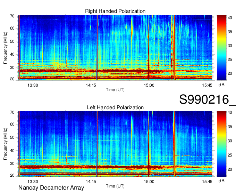Click the 40 MHz tick of Left Handed plot
The height and width of the screenshot is (192, 236).
pos(12,151)
